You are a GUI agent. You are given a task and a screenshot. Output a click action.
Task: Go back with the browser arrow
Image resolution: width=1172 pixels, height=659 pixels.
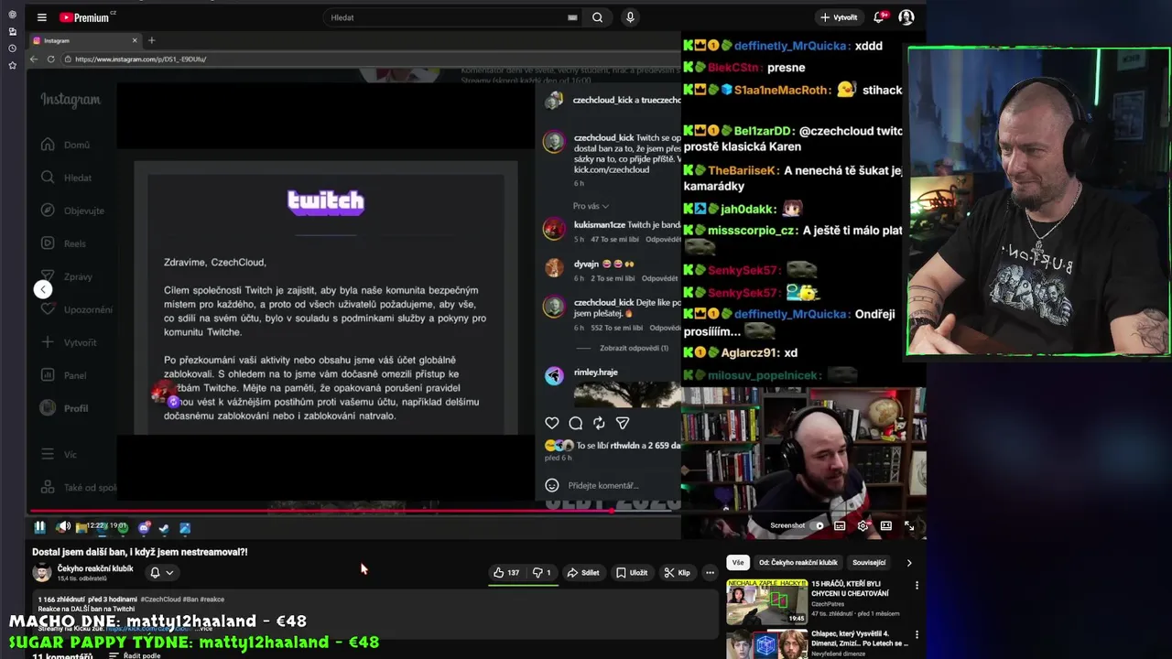(34, 59)
